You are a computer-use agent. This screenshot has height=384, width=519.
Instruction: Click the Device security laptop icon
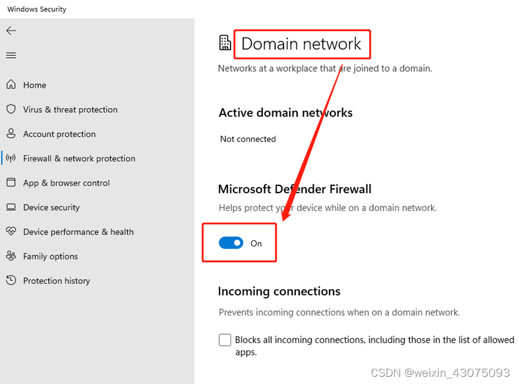click(11, 208)
